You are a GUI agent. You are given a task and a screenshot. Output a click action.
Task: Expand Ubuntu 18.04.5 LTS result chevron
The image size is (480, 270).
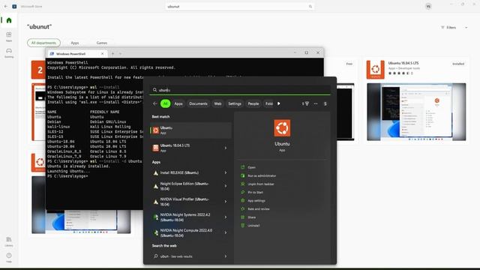click(x=226, y=148)
